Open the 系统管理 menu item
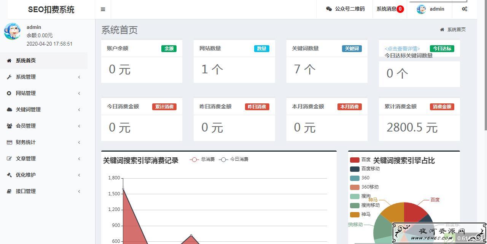This screenshot has width=487, height=244. coord(44,77)
